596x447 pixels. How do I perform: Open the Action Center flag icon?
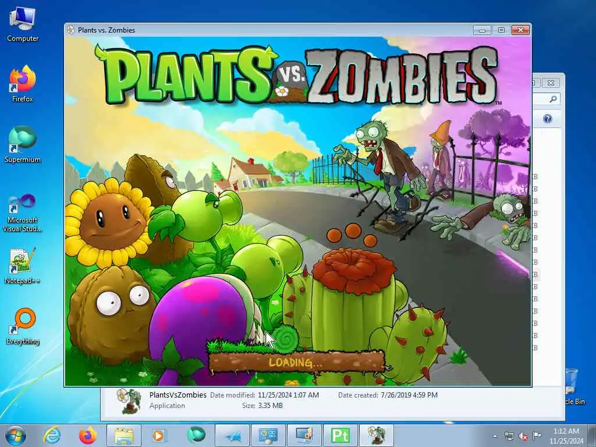537,435
